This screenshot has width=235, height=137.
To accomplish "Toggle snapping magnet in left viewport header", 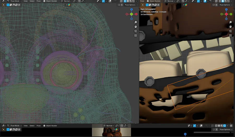I will (79, 1).
